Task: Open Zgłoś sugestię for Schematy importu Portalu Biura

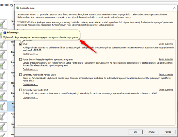Action: pos(166,75)
